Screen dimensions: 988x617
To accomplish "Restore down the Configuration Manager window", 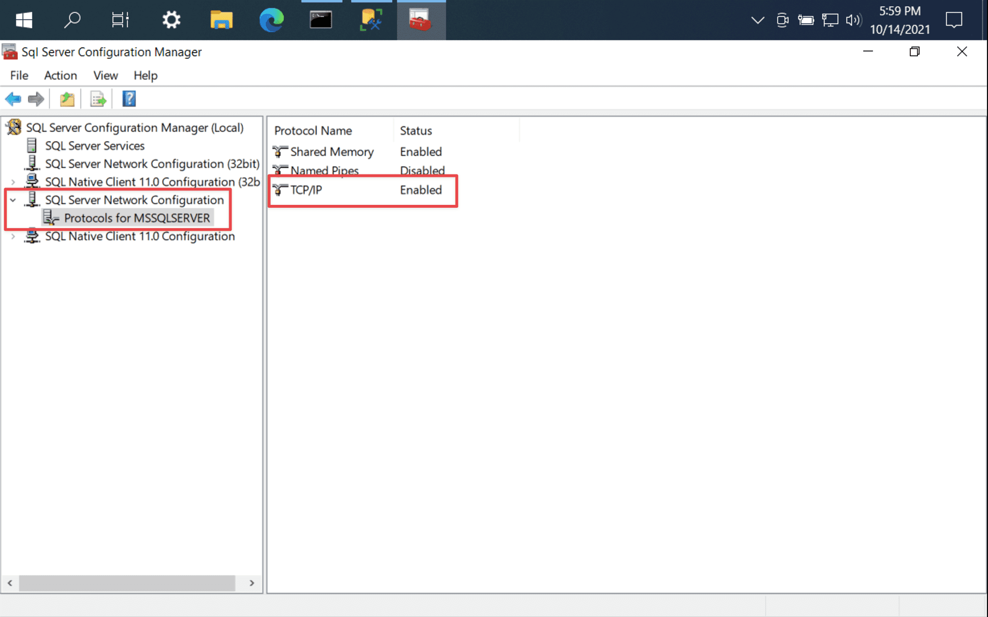I will (x=915, y=52).
